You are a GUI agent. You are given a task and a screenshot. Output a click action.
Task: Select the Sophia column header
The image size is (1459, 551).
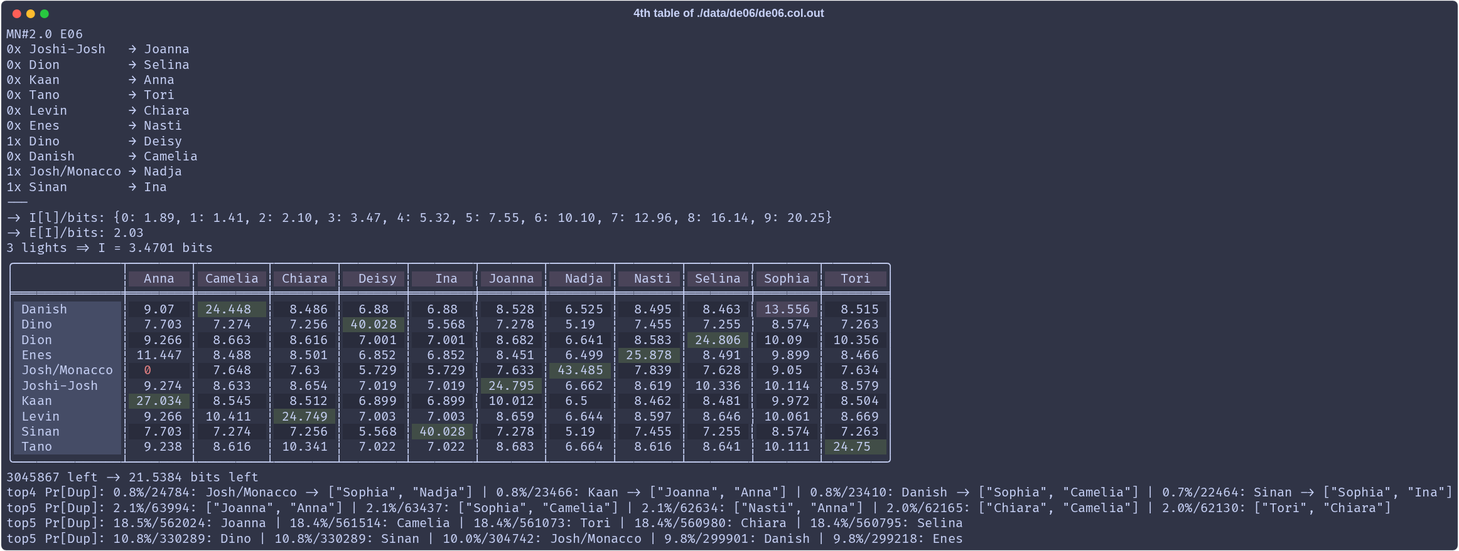(787, 279)
